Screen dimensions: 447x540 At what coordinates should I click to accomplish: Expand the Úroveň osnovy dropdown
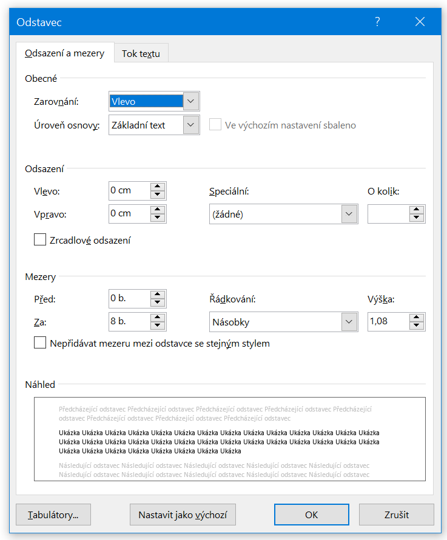pyautogui.click(x=191, y=125)
